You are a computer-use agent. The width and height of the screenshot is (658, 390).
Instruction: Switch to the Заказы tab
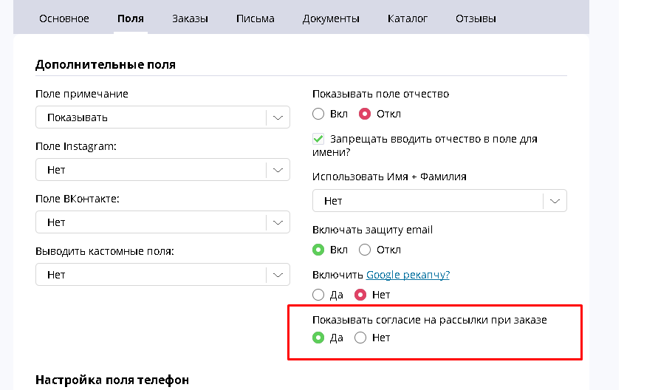(190, 18)
